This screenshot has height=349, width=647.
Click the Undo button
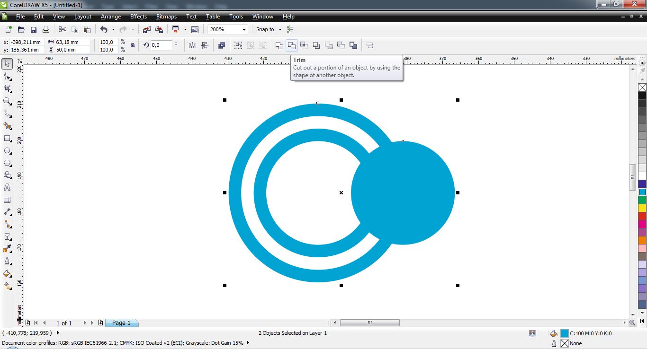click(104, 29)
